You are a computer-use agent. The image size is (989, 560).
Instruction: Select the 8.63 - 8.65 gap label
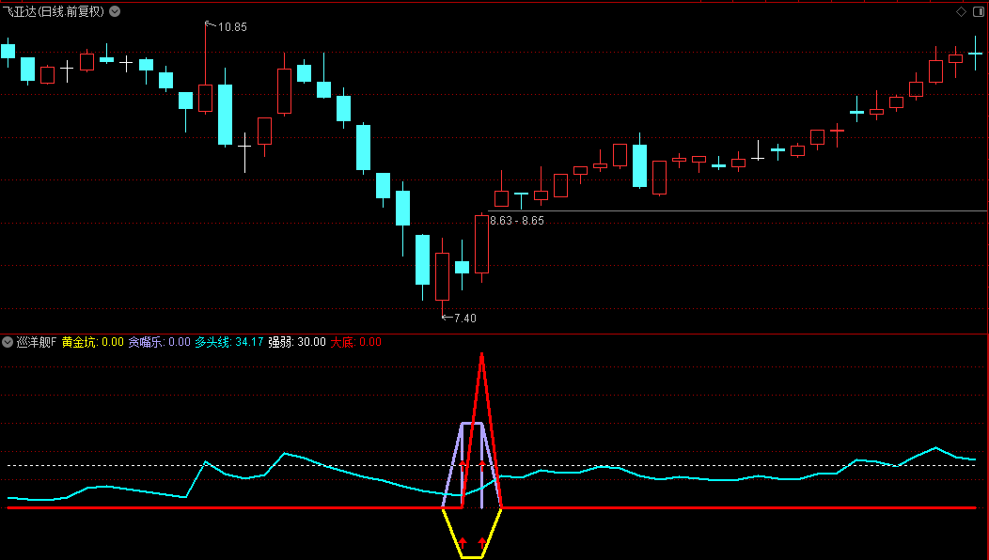coord(516,221)
